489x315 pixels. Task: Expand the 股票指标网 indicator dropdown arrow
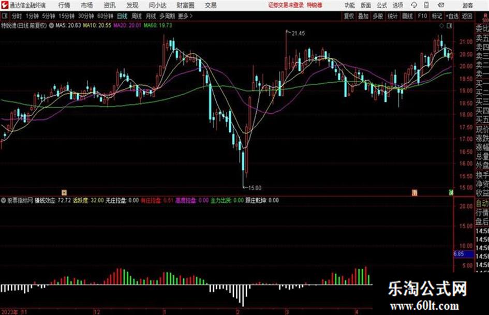tap(4, 201)
